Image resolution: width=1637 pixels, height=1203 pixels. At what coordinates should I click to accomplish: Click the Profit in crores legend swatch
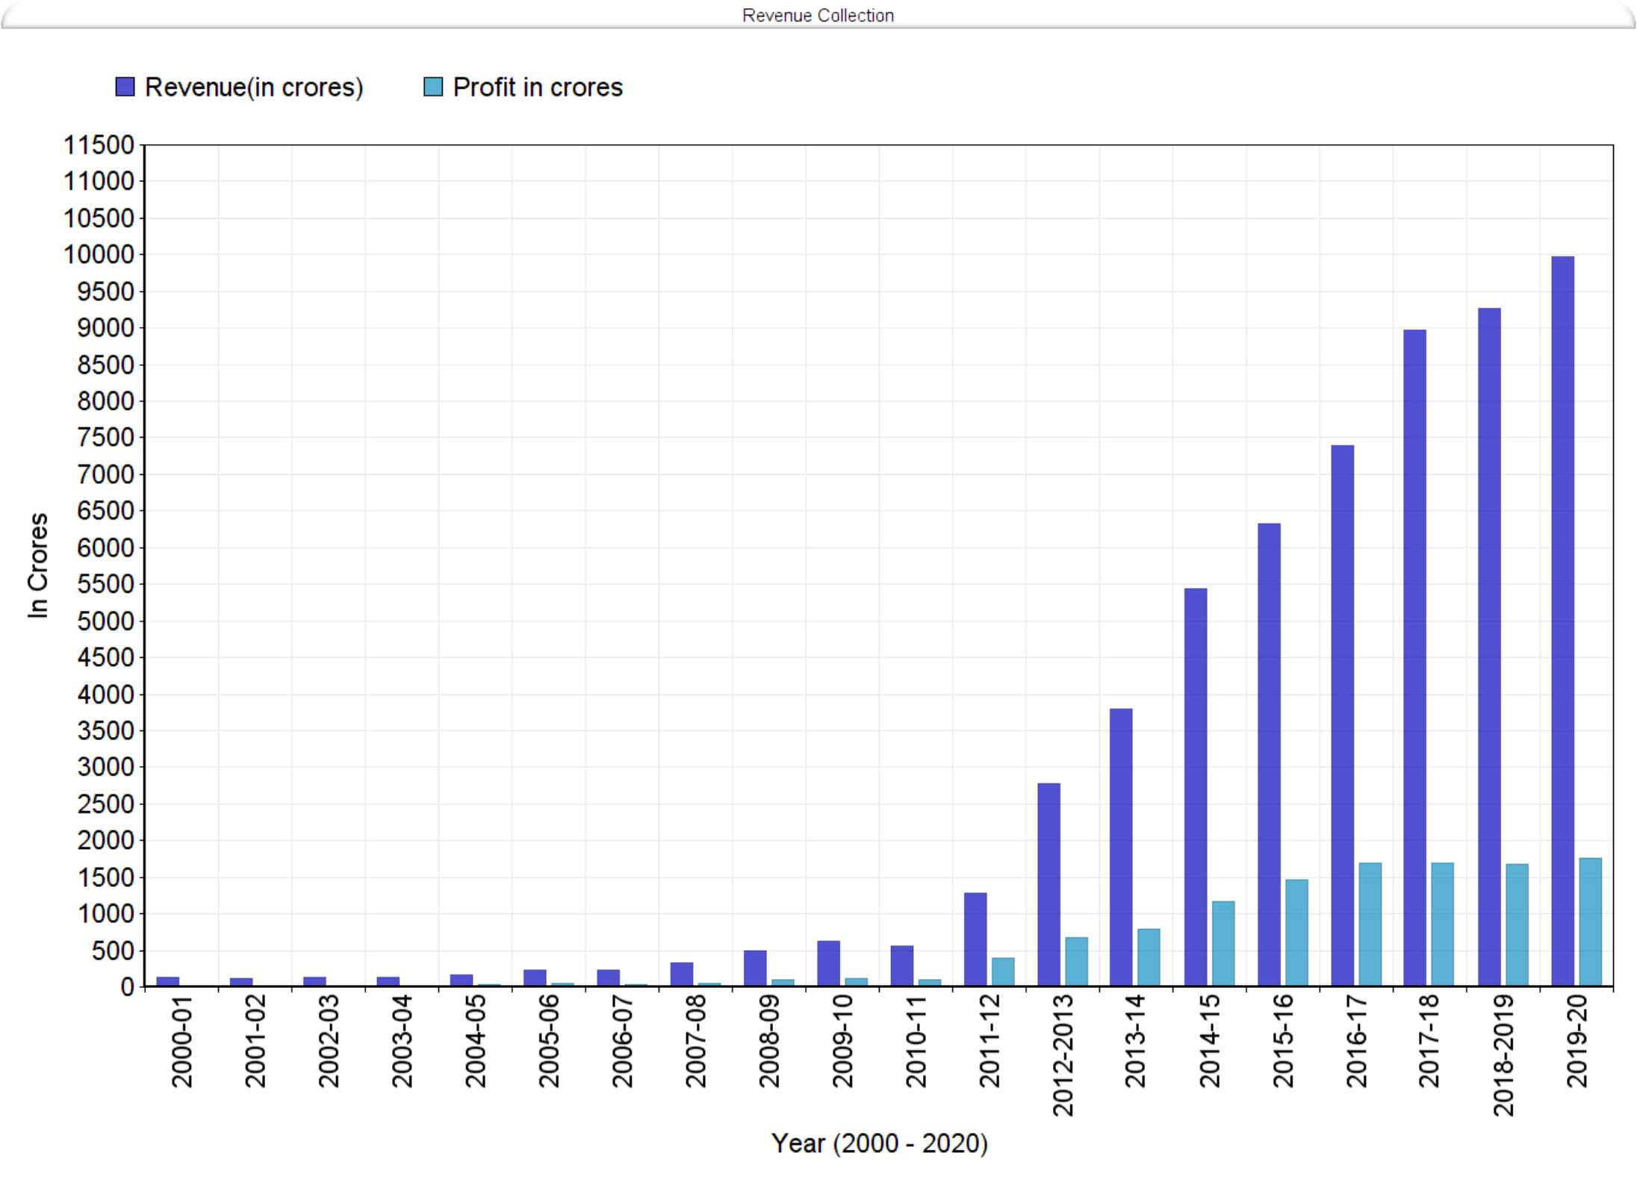[433, 87]
